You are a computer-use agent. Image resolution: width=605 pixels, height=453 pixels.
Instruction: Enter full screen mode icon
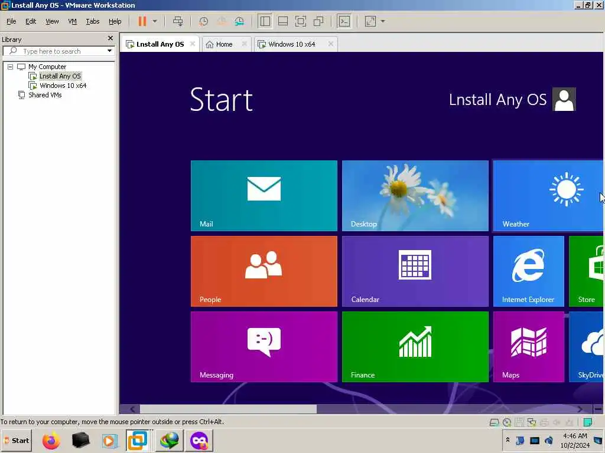[x=301, y=21]
